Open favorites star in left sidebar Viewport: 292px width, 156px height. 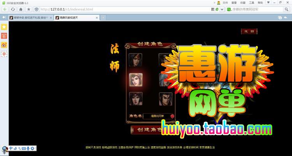point(4,27)
